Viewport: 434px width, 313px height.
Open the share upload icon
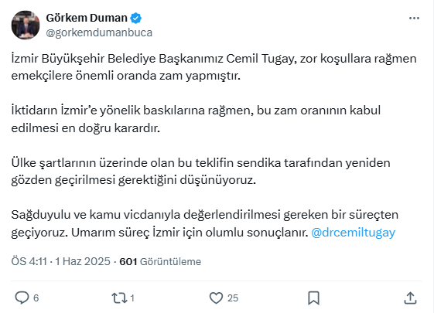point(410,298)
